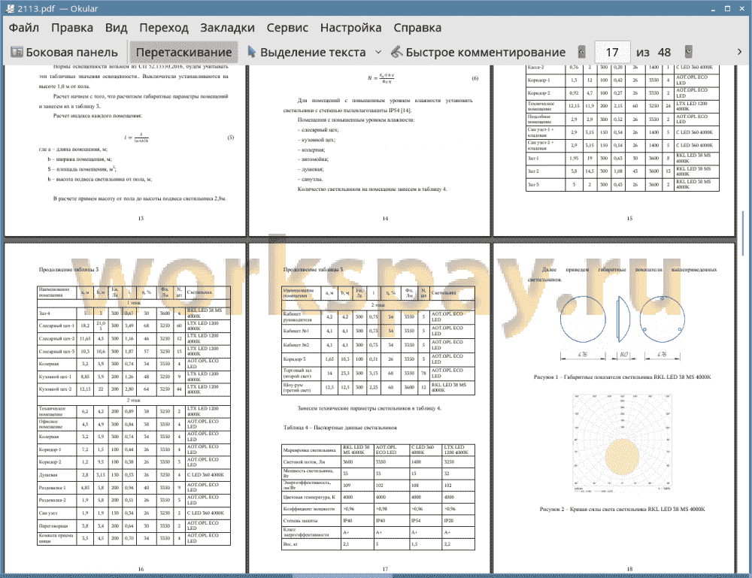Open the Закладки menu
The image size is (752, 578).
227,28
